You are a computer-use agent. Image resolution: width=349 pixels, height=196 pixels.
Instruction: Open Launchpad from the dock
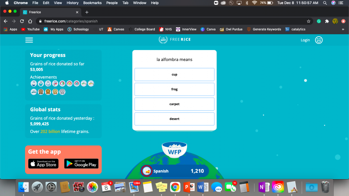coord(37,187)
